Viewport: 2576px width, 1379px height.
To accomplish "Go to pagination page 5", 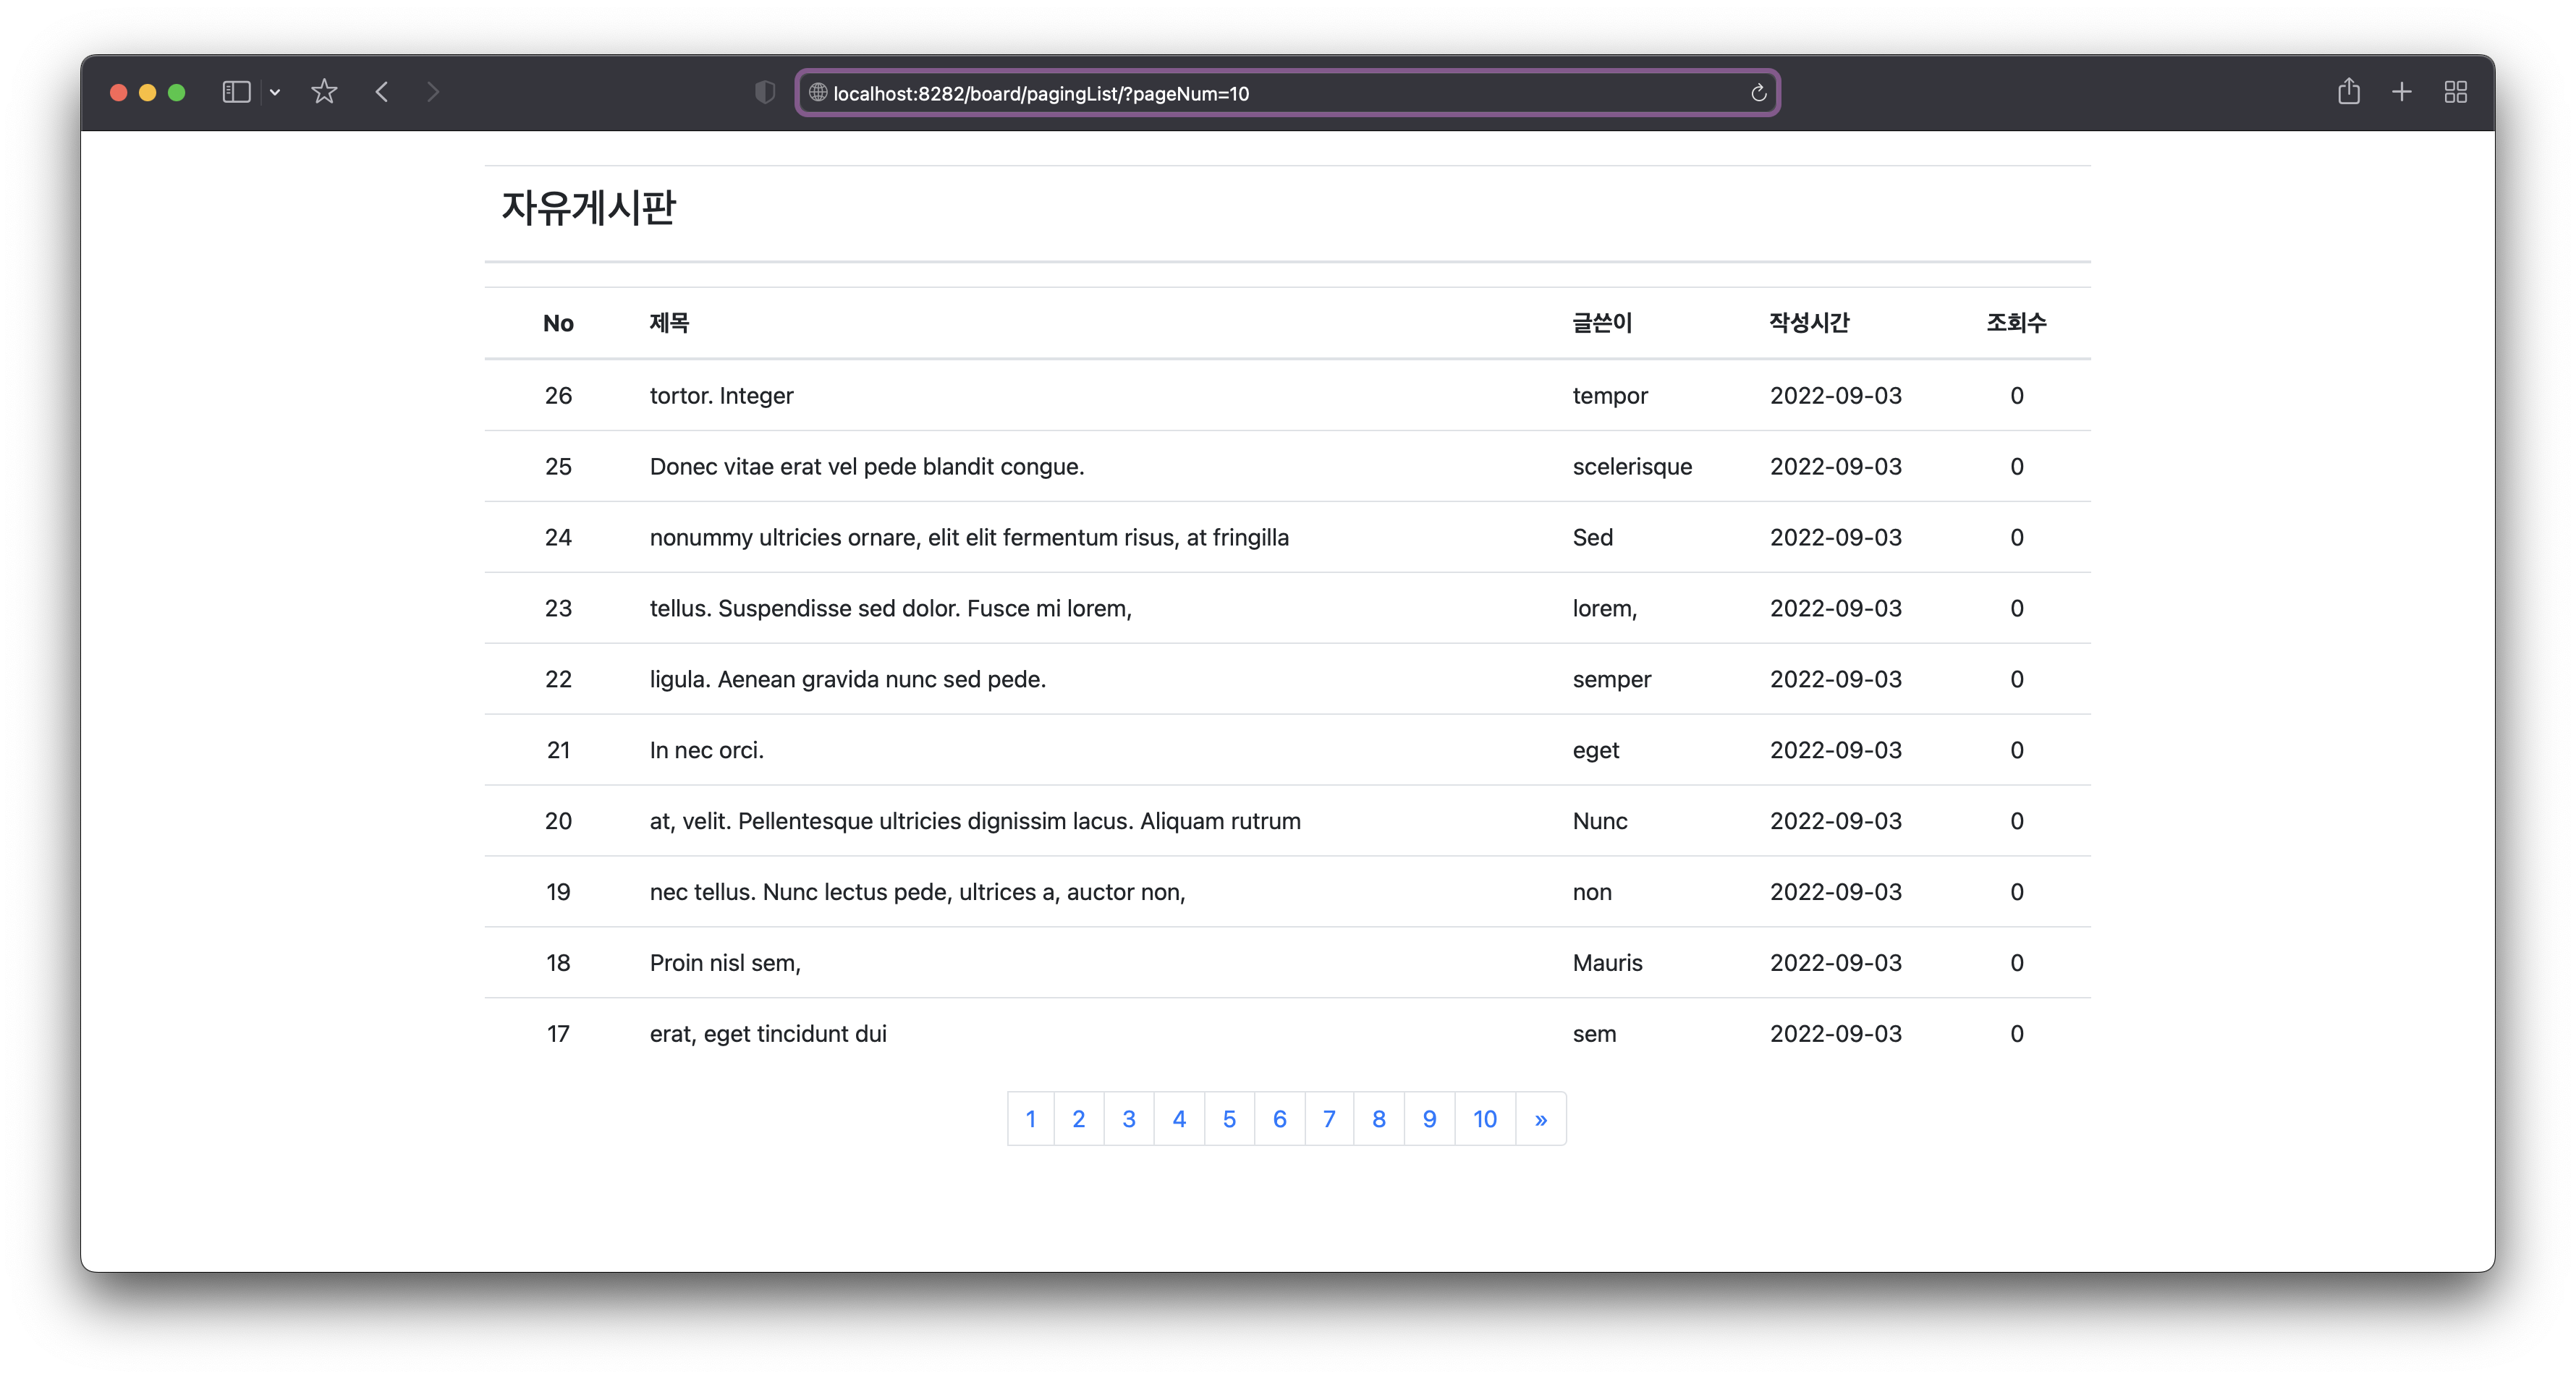I will click(1230, 1119).
